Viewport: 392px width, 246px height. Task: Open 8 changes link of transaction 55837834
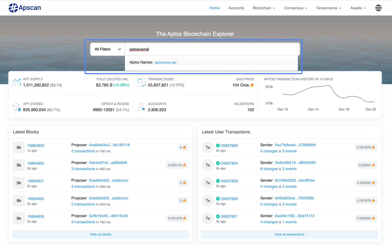[x=269, y=169]
